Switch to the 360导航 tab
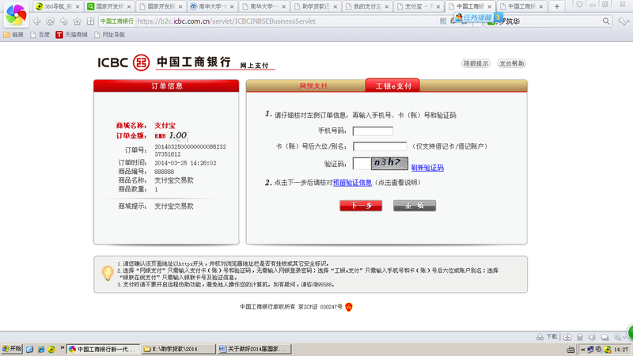The width and height of the screenshot is (633, 356). tap(58, 6)
